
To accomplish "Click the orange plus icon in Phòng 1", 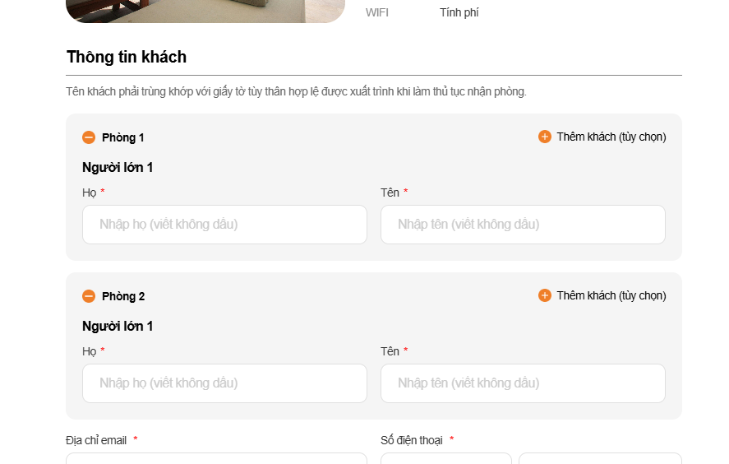I will click(545, 137).
